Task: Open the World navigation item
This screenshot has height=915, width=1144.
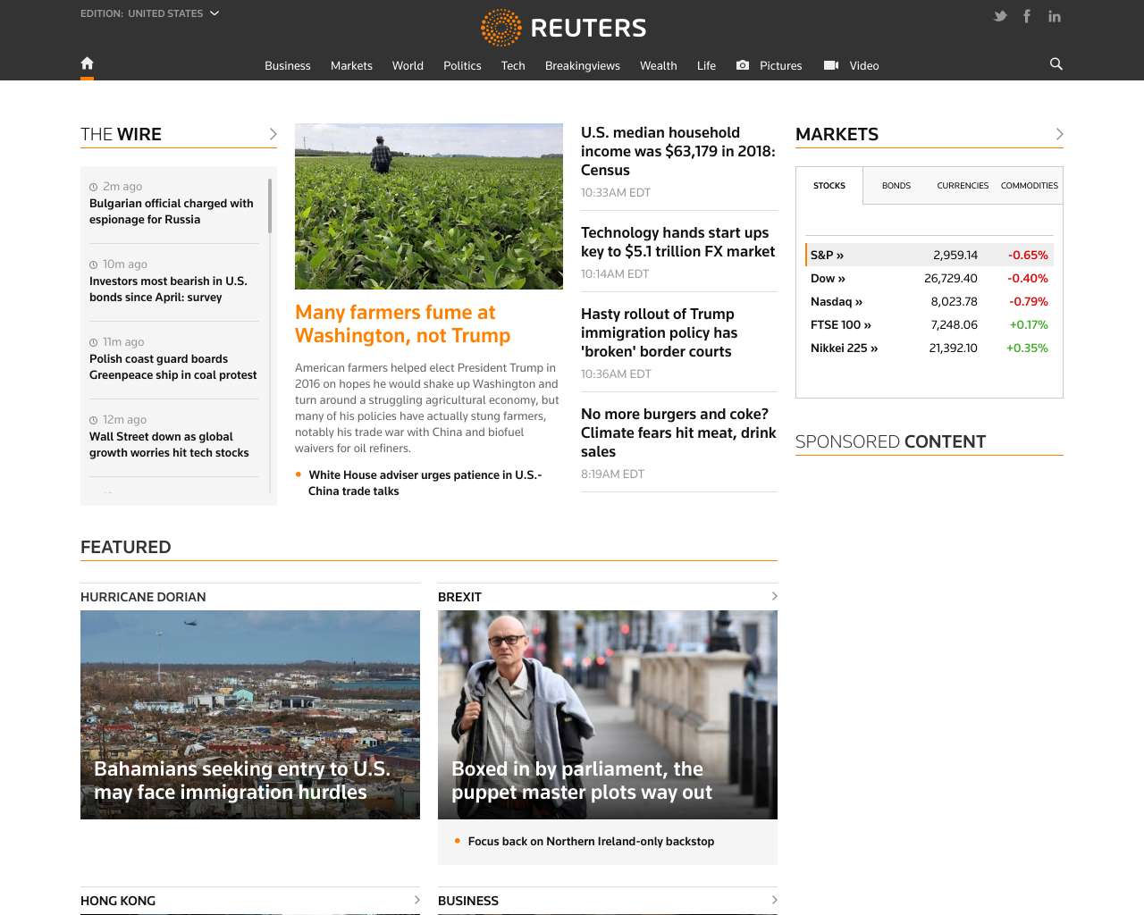Action: 408,66
